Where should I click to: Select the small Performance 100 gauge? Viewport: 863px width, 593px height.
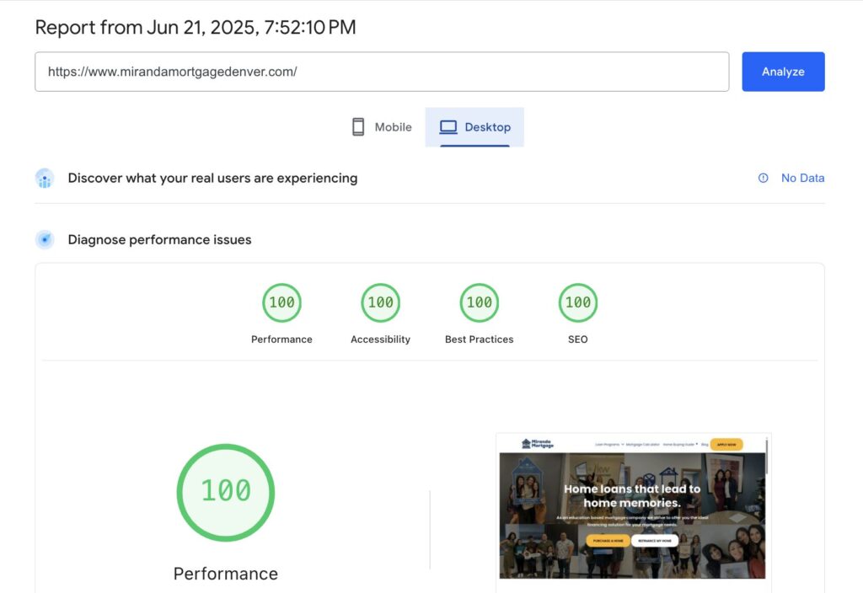(281, 302)
